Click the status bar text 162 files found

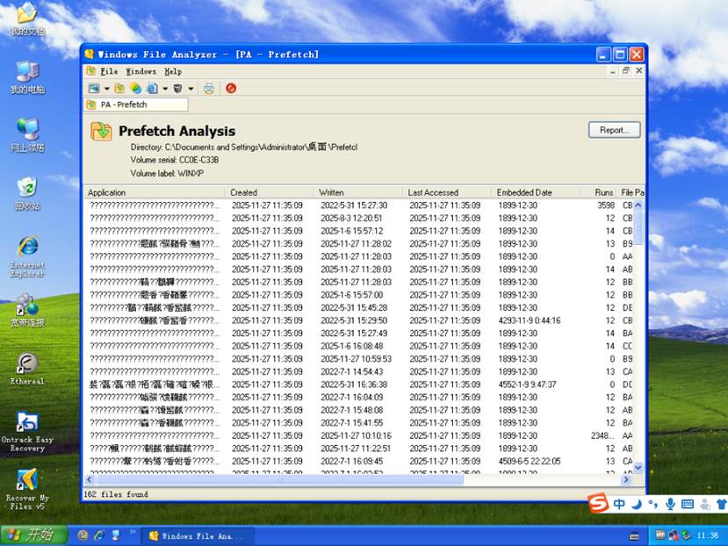click(x=116, y=494)
